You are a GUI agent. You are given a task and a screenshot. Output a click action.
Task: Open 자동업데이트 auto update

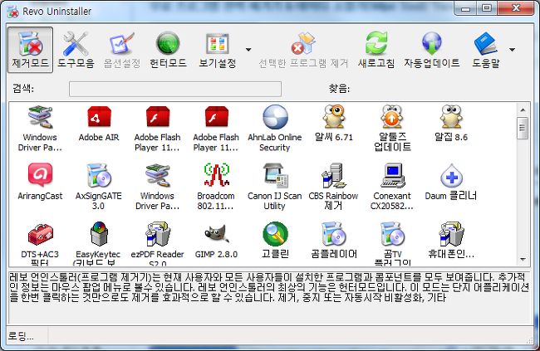[x=432, y=50]
